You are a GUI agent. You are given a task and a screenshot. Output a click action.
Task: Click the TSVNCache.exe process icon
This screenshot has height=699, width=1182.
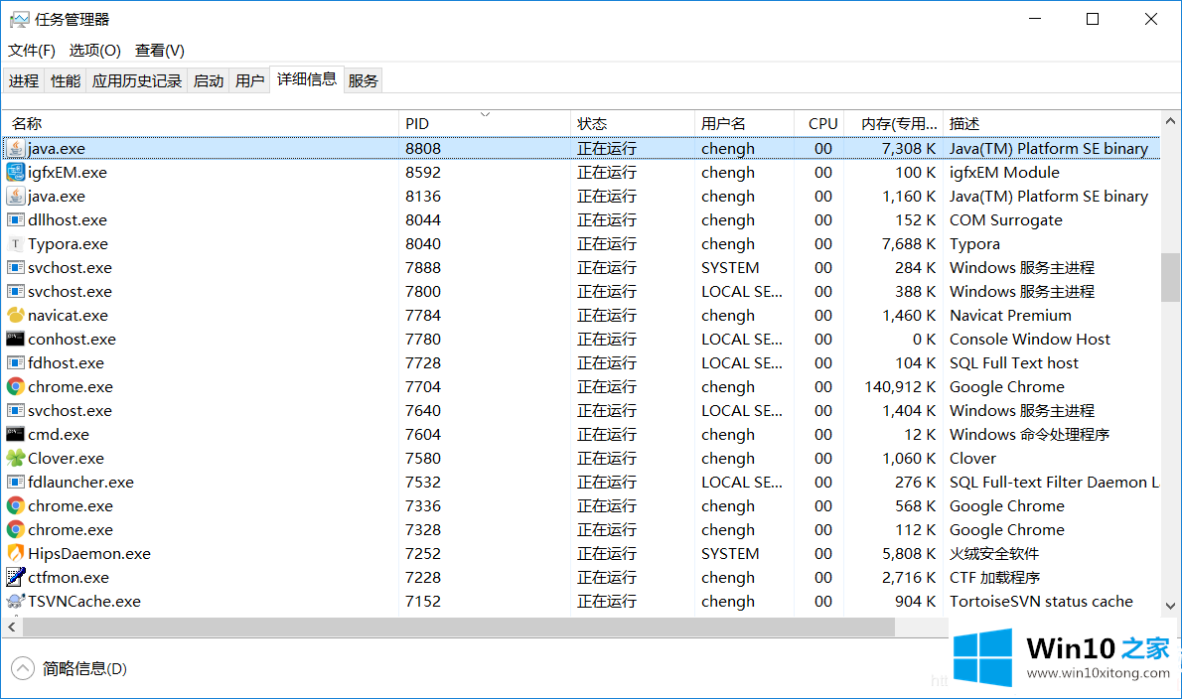tap(15, 601)
